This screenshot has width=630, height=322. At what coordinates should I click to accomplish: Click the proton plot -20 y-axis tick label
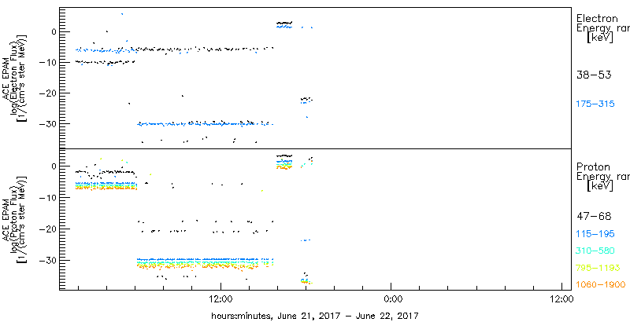46,229
